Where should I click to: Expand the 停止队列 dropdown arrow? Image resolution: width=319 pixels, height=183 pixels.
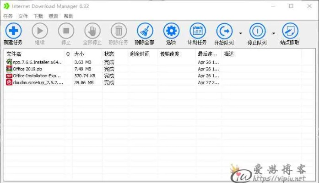(x=274, y=33)
